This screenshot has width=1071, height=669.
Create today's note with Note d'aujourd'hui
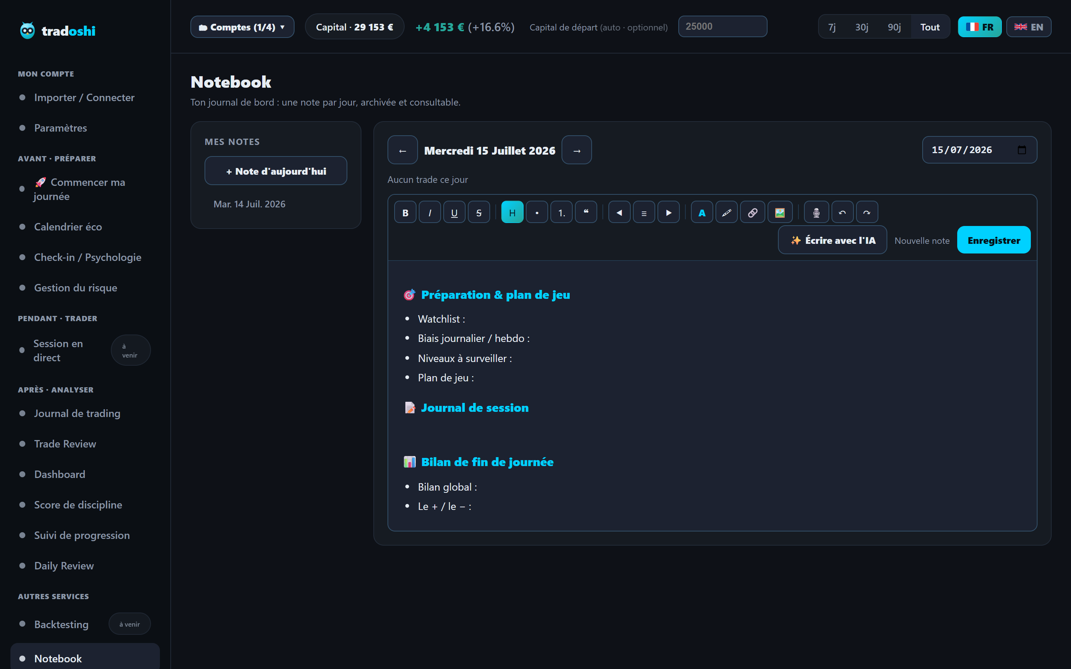(x=276, y=171)
